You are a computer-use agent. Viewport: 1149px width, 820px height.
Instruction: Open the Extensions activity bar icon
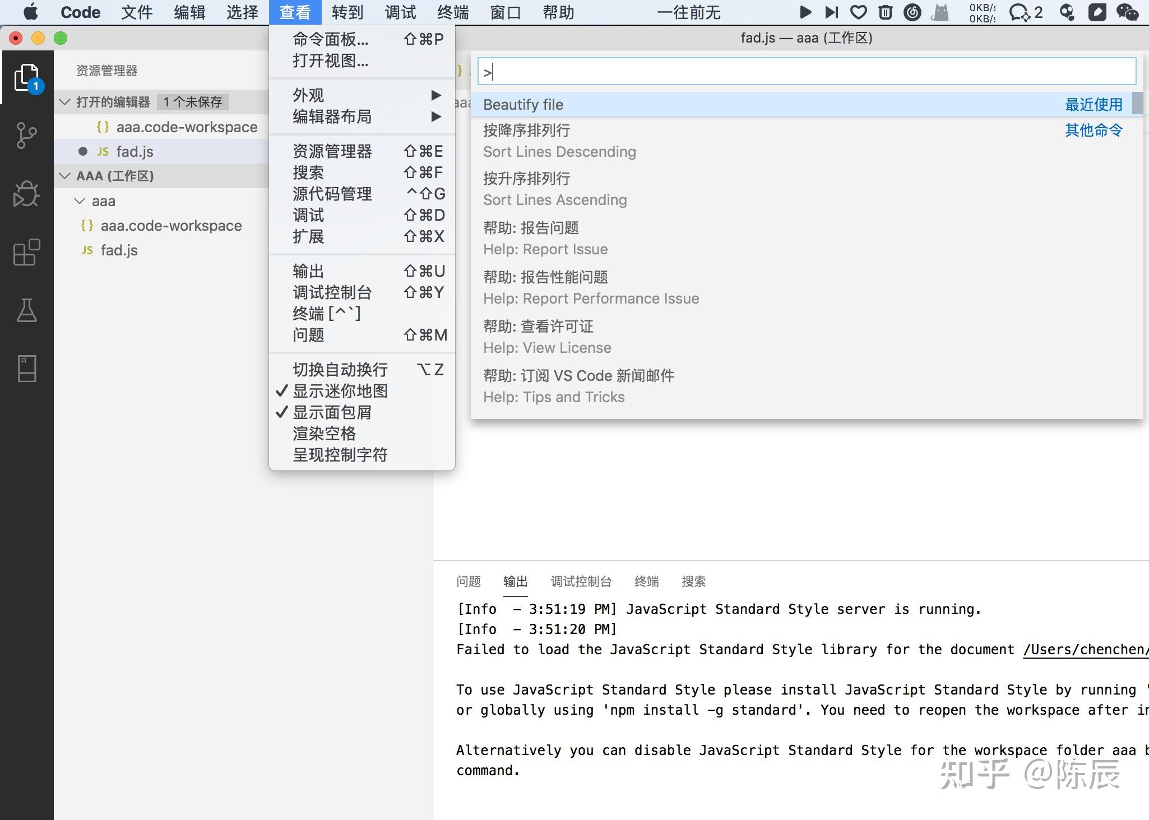coord(26,252)
